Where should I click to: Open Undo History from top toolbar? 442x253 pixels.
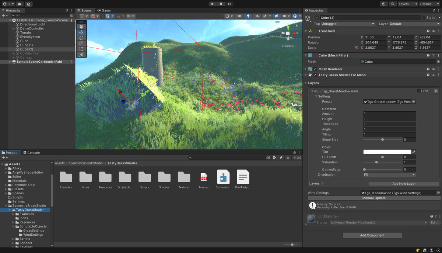[384, 4]
